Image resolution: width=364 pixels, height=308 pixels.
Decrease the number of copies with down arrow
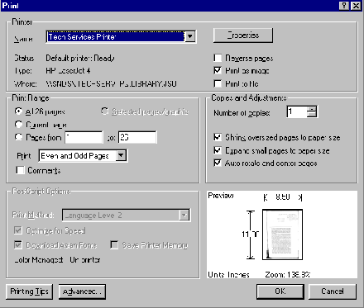click(x=312, y=115)
